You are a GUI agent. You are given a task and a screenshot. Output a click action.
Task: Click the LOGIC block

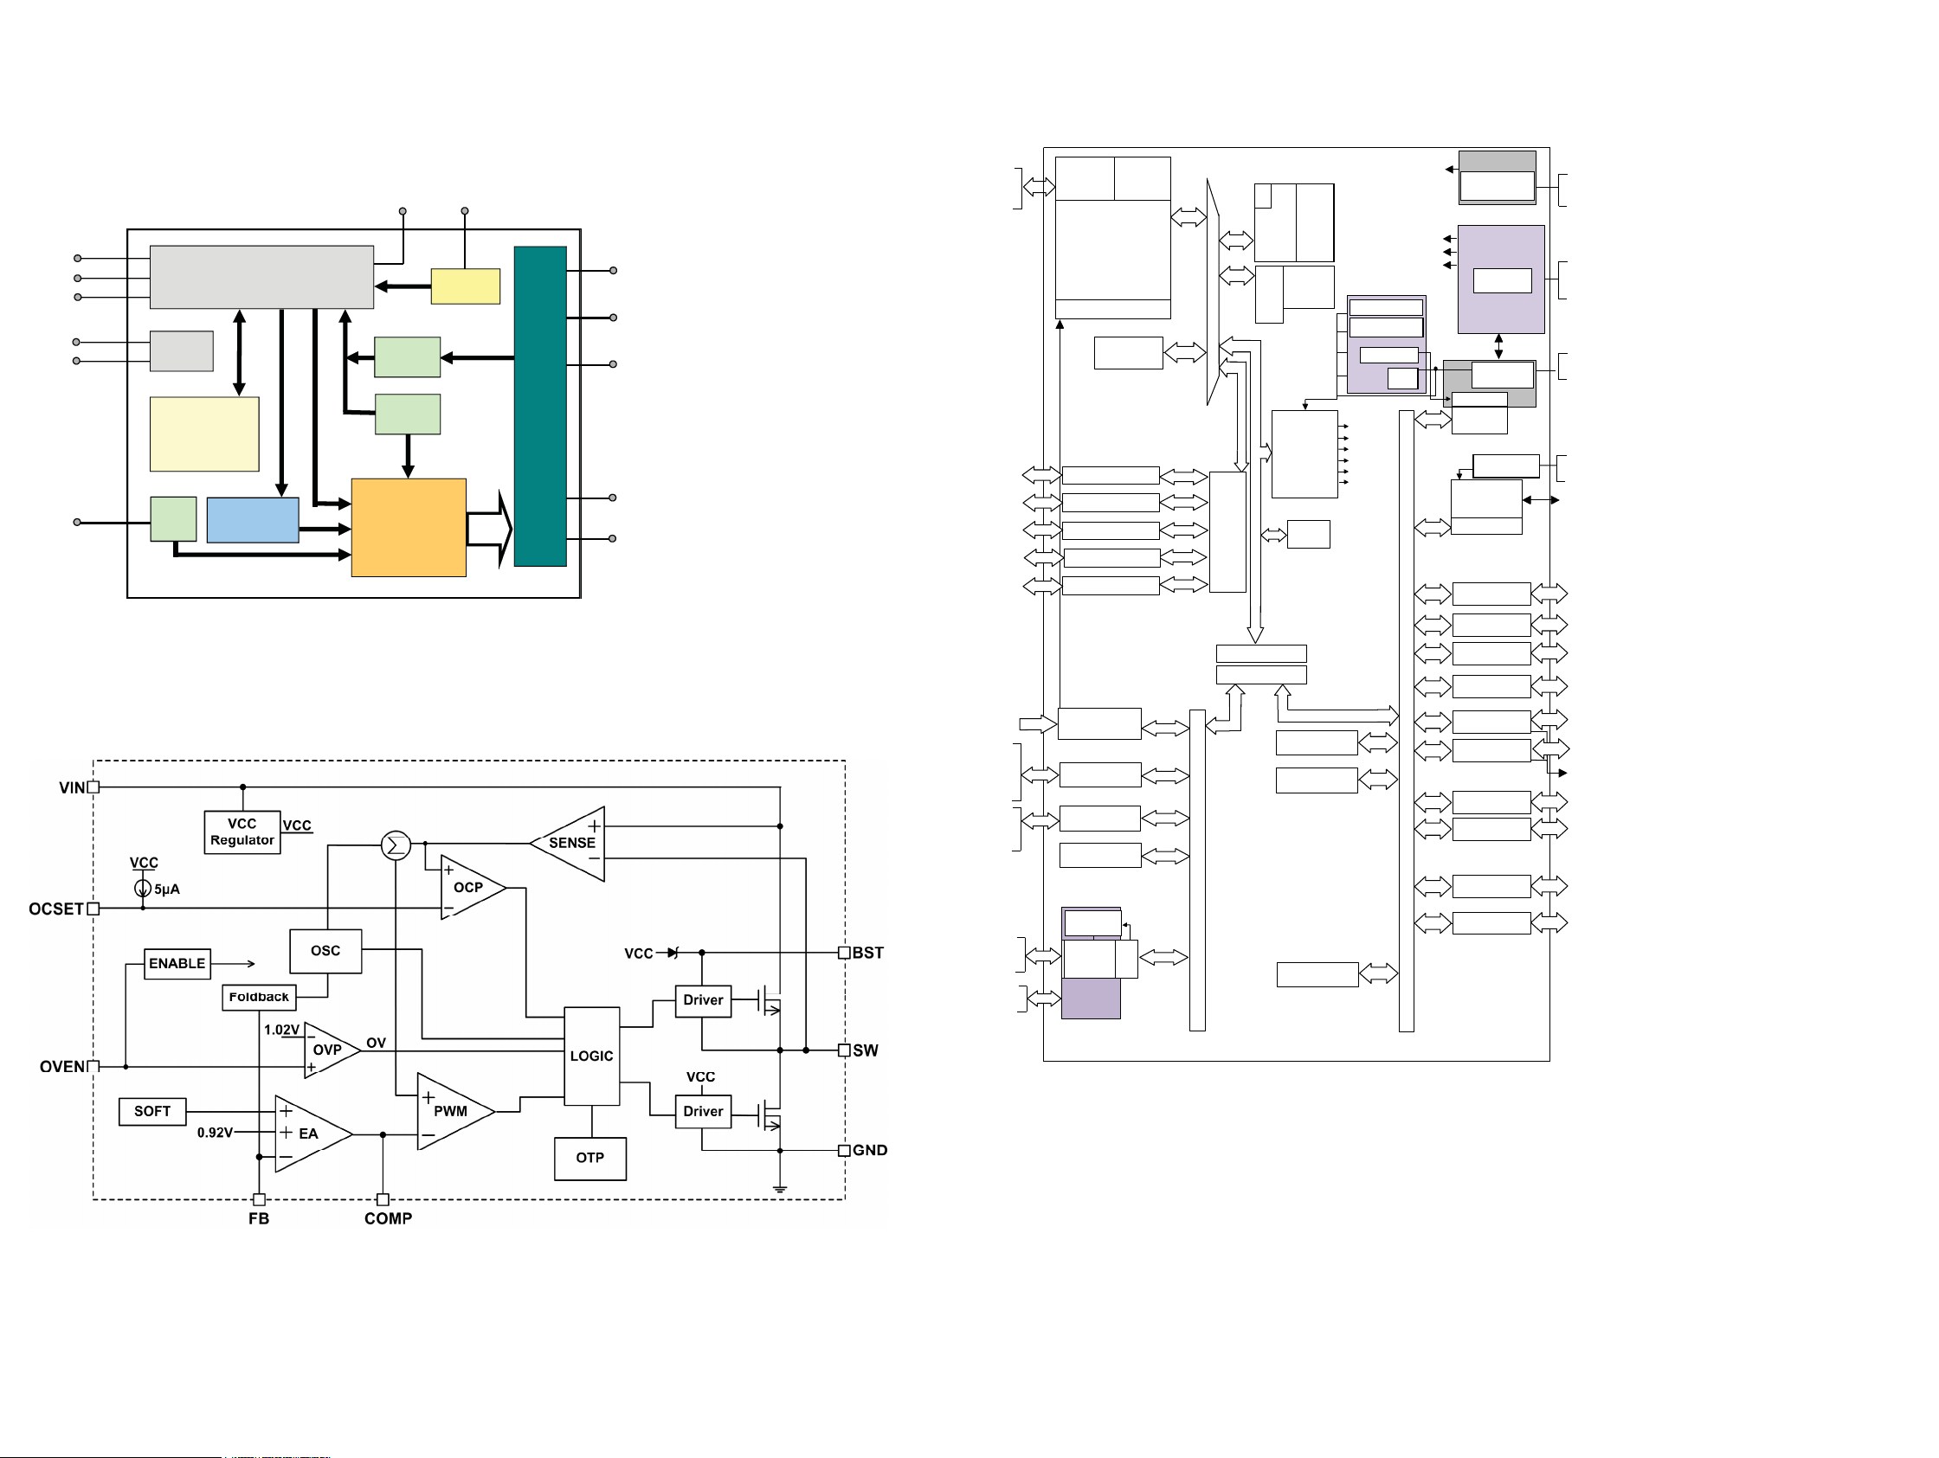(592, 1056)
